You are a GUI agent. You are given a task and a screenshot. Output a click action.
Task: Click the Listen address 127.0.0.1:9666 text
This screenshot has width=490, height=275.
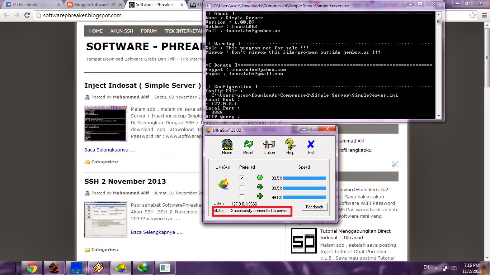point(244,204)
